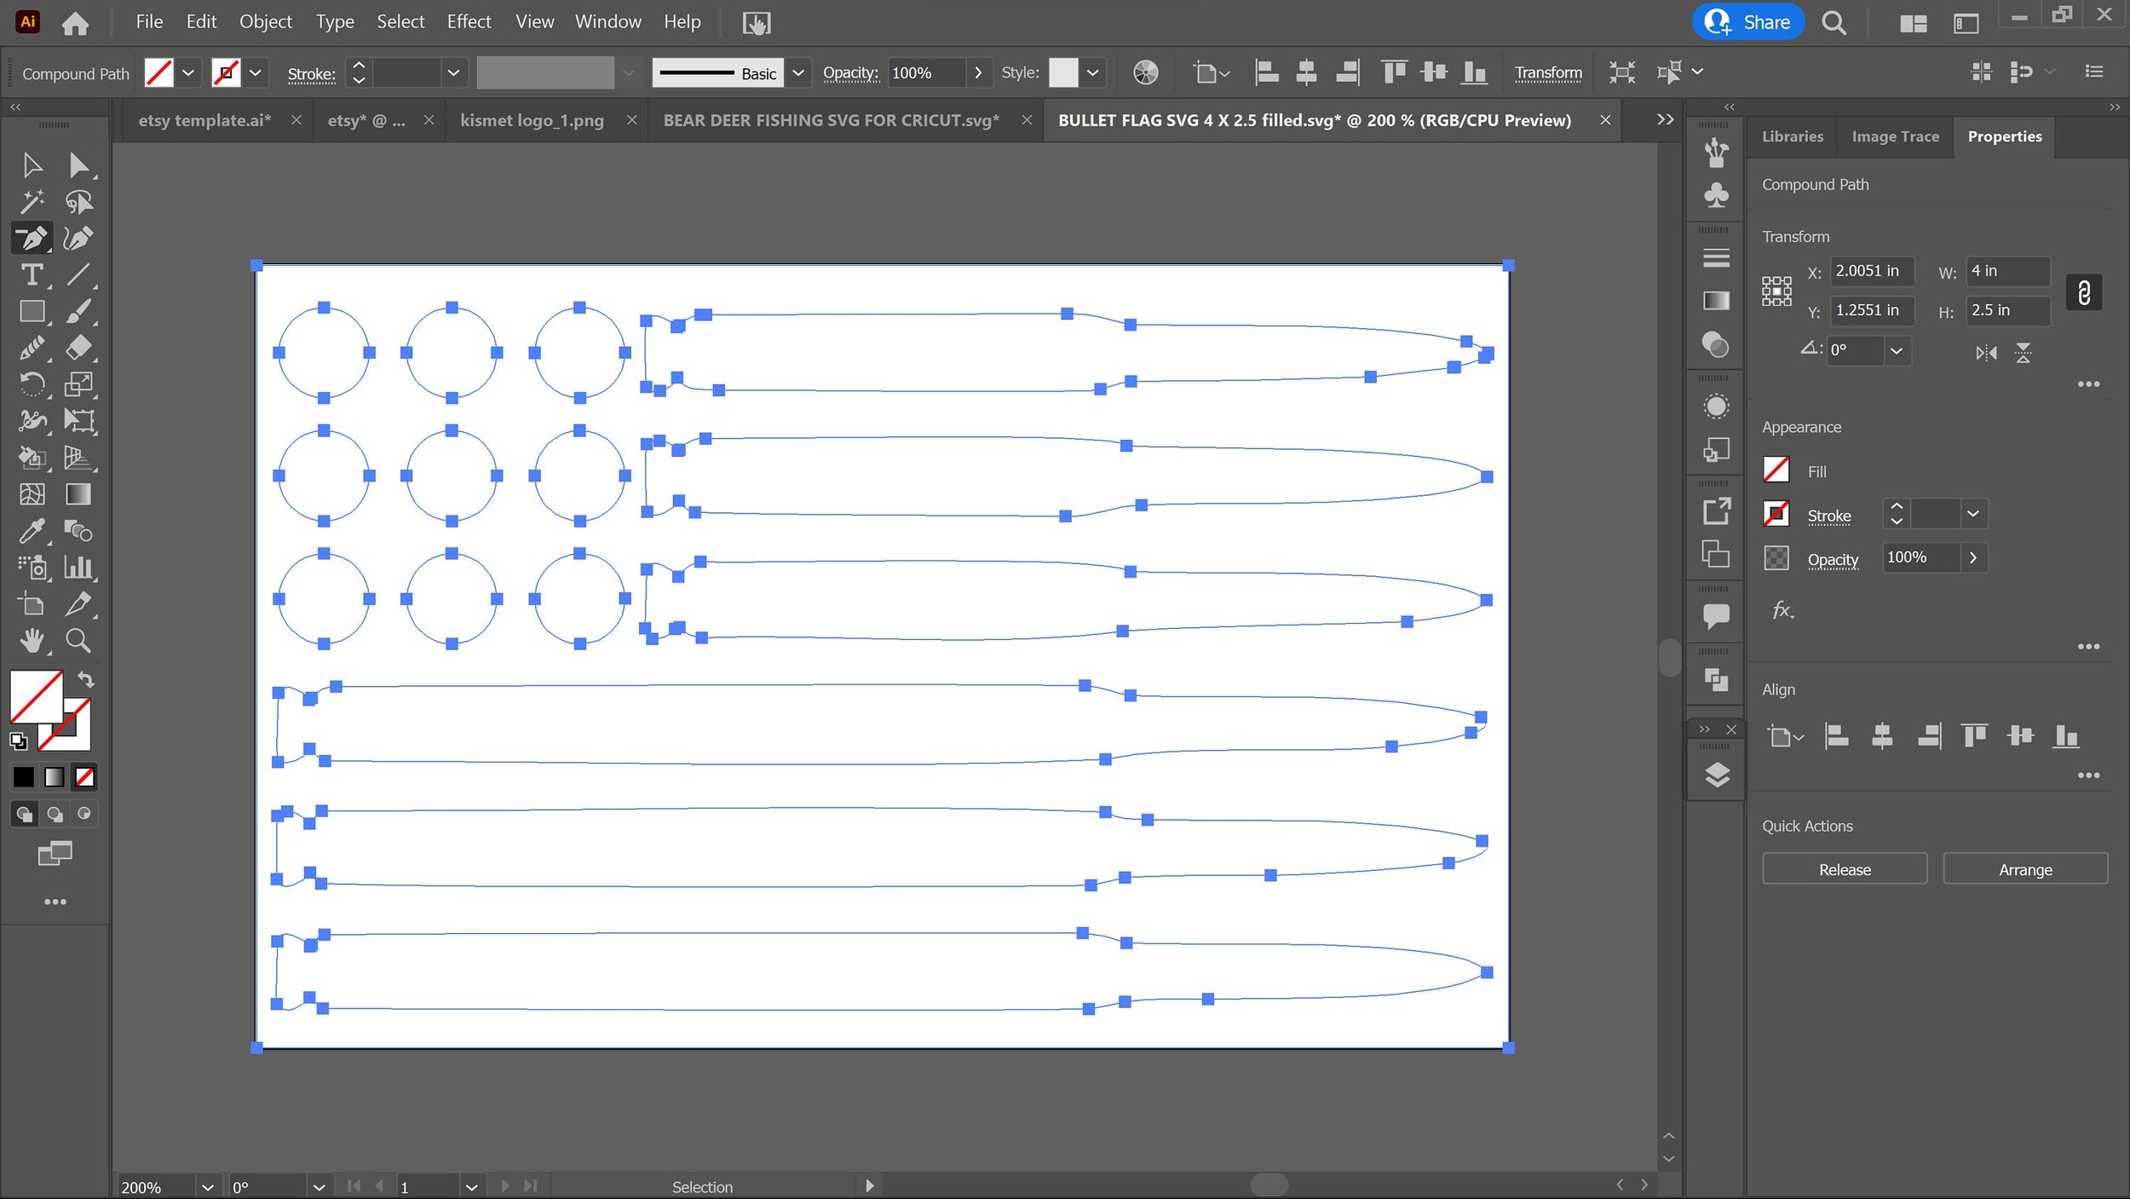
Task: Open the Effect menu
Action: coord(469,22)
